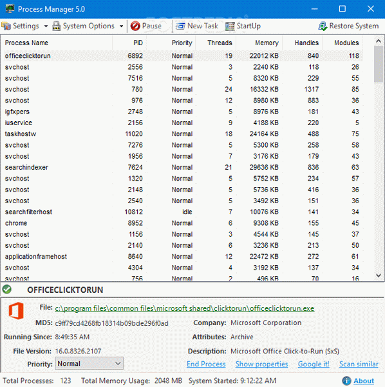Click the orange Office logo icon
The image size is (385, 387).
tap(16, 310)
